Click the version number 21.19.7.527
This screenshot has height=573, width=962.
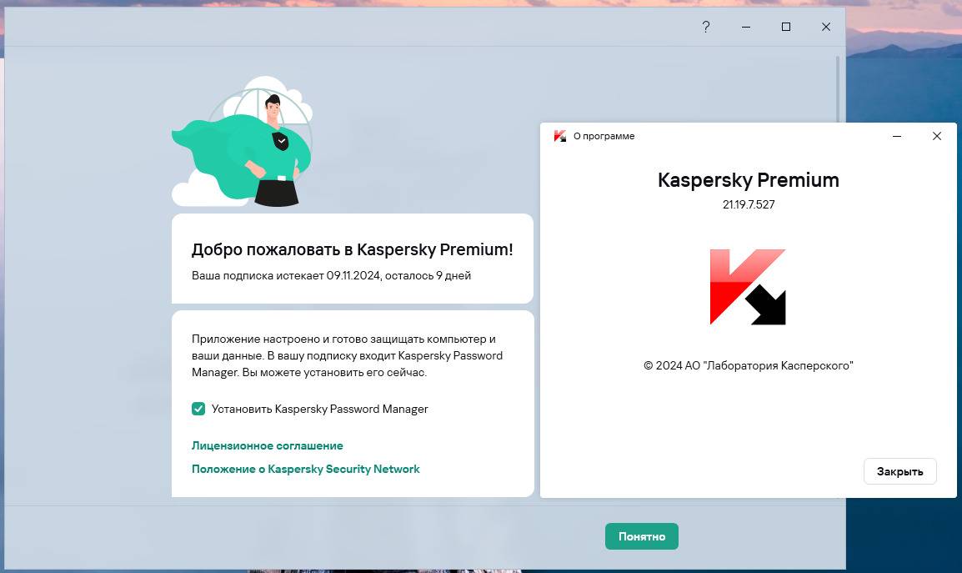749,204
